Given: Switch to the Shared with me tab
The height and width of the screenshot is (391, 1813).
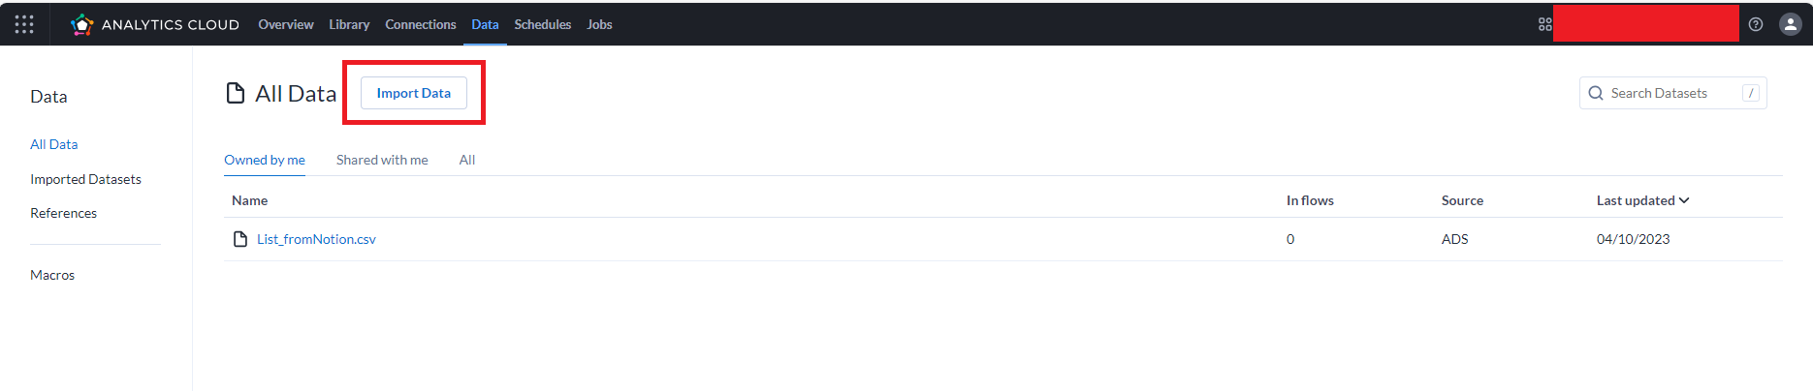Looking at the screenshot, I should pos(382,160).
